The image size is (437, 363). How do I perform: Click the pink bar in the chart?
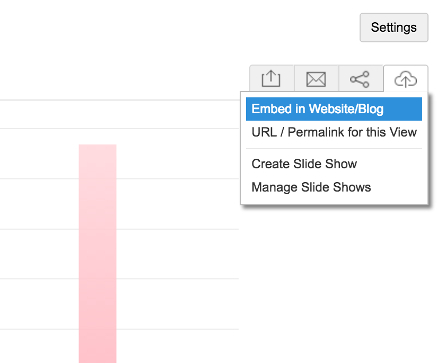click(x=98, y=254)
